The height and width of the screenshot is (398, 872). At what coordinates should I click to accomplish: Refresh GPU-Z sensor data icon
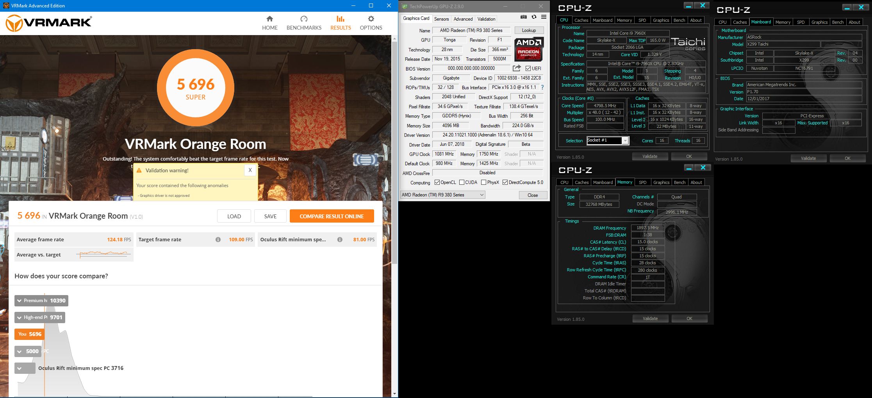coord(534,17)
